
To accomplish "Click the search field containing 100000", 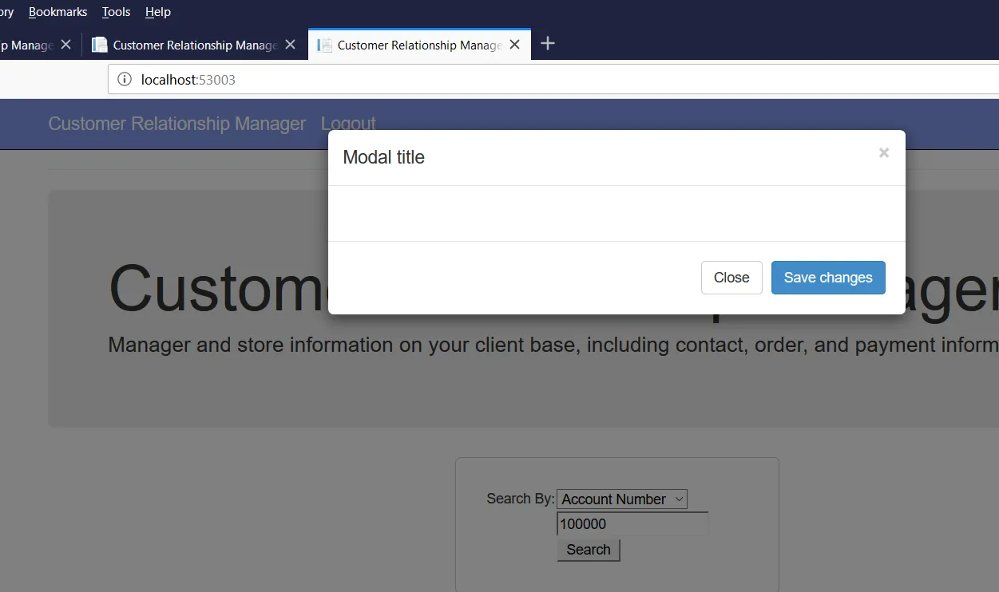I will pyautogui.click(x=632, y=524).
